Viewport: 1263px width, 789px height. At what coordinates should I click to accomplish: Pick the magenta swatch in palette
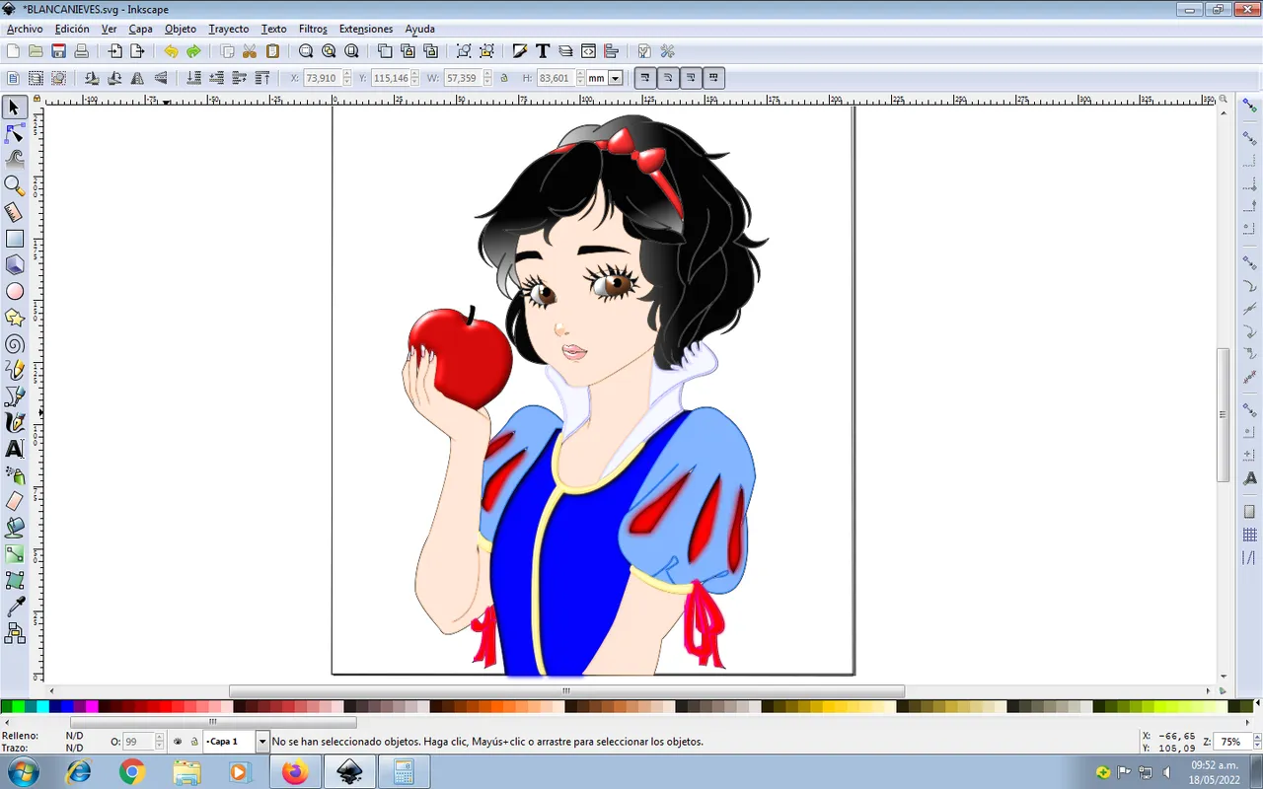click(x=92, y=707)
